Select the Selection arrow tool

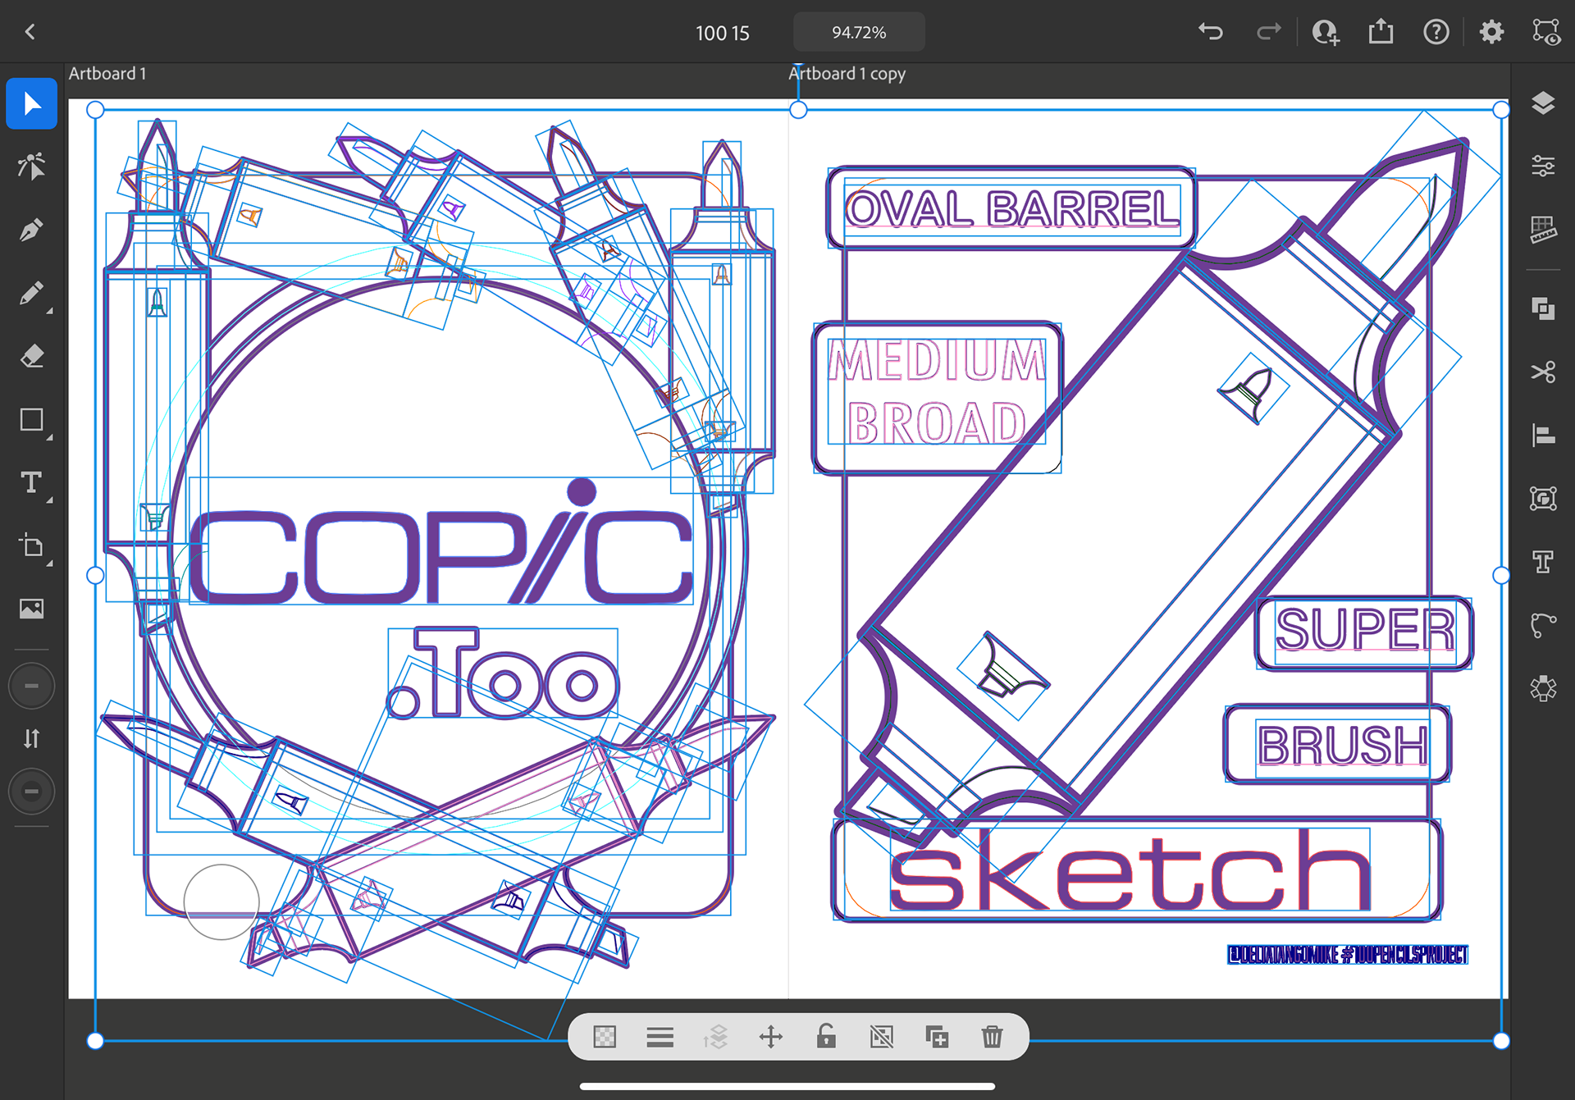[x=31, y=104]
